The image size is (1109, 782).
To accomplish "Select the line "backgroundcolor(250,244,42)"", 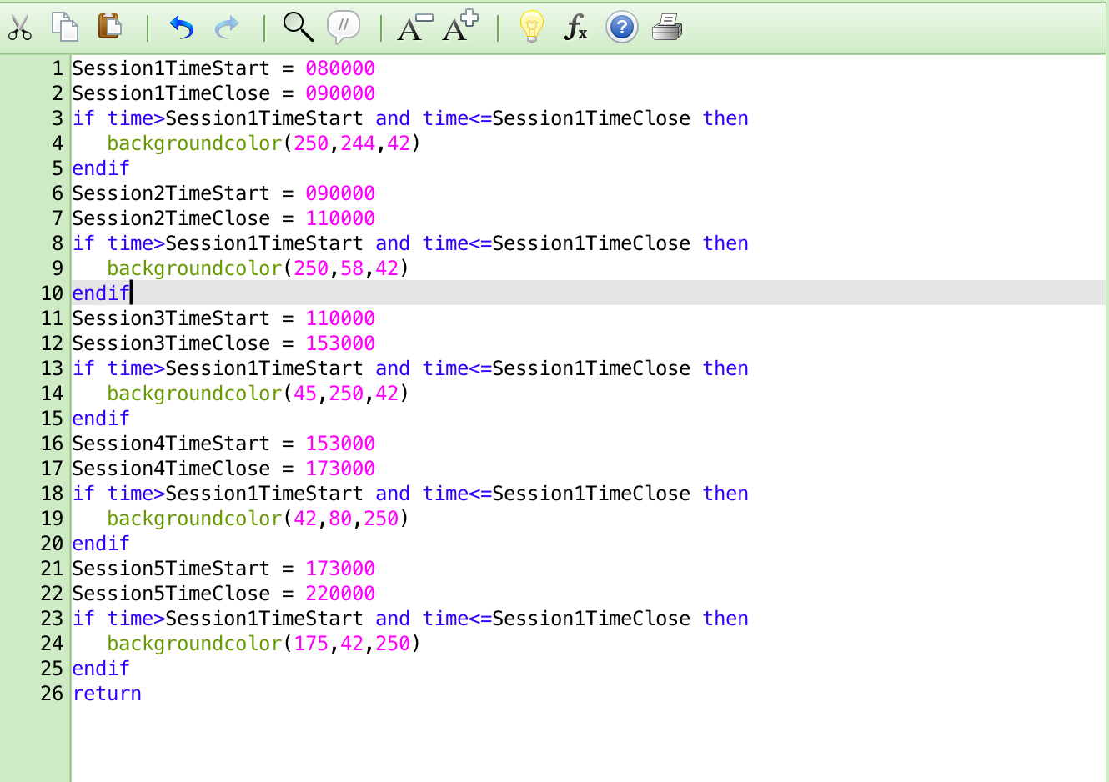I will pos(263,143).
